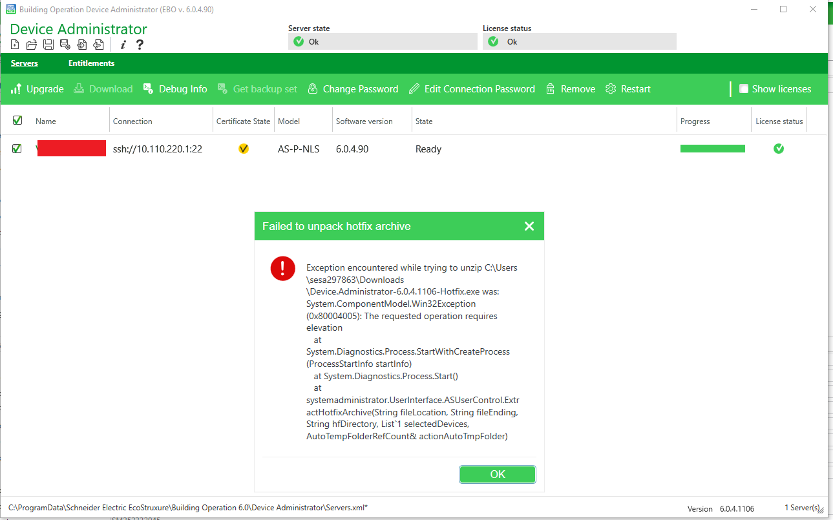Click Get backup set
This screenshot has width=833, height=520.
click(258, 89)
